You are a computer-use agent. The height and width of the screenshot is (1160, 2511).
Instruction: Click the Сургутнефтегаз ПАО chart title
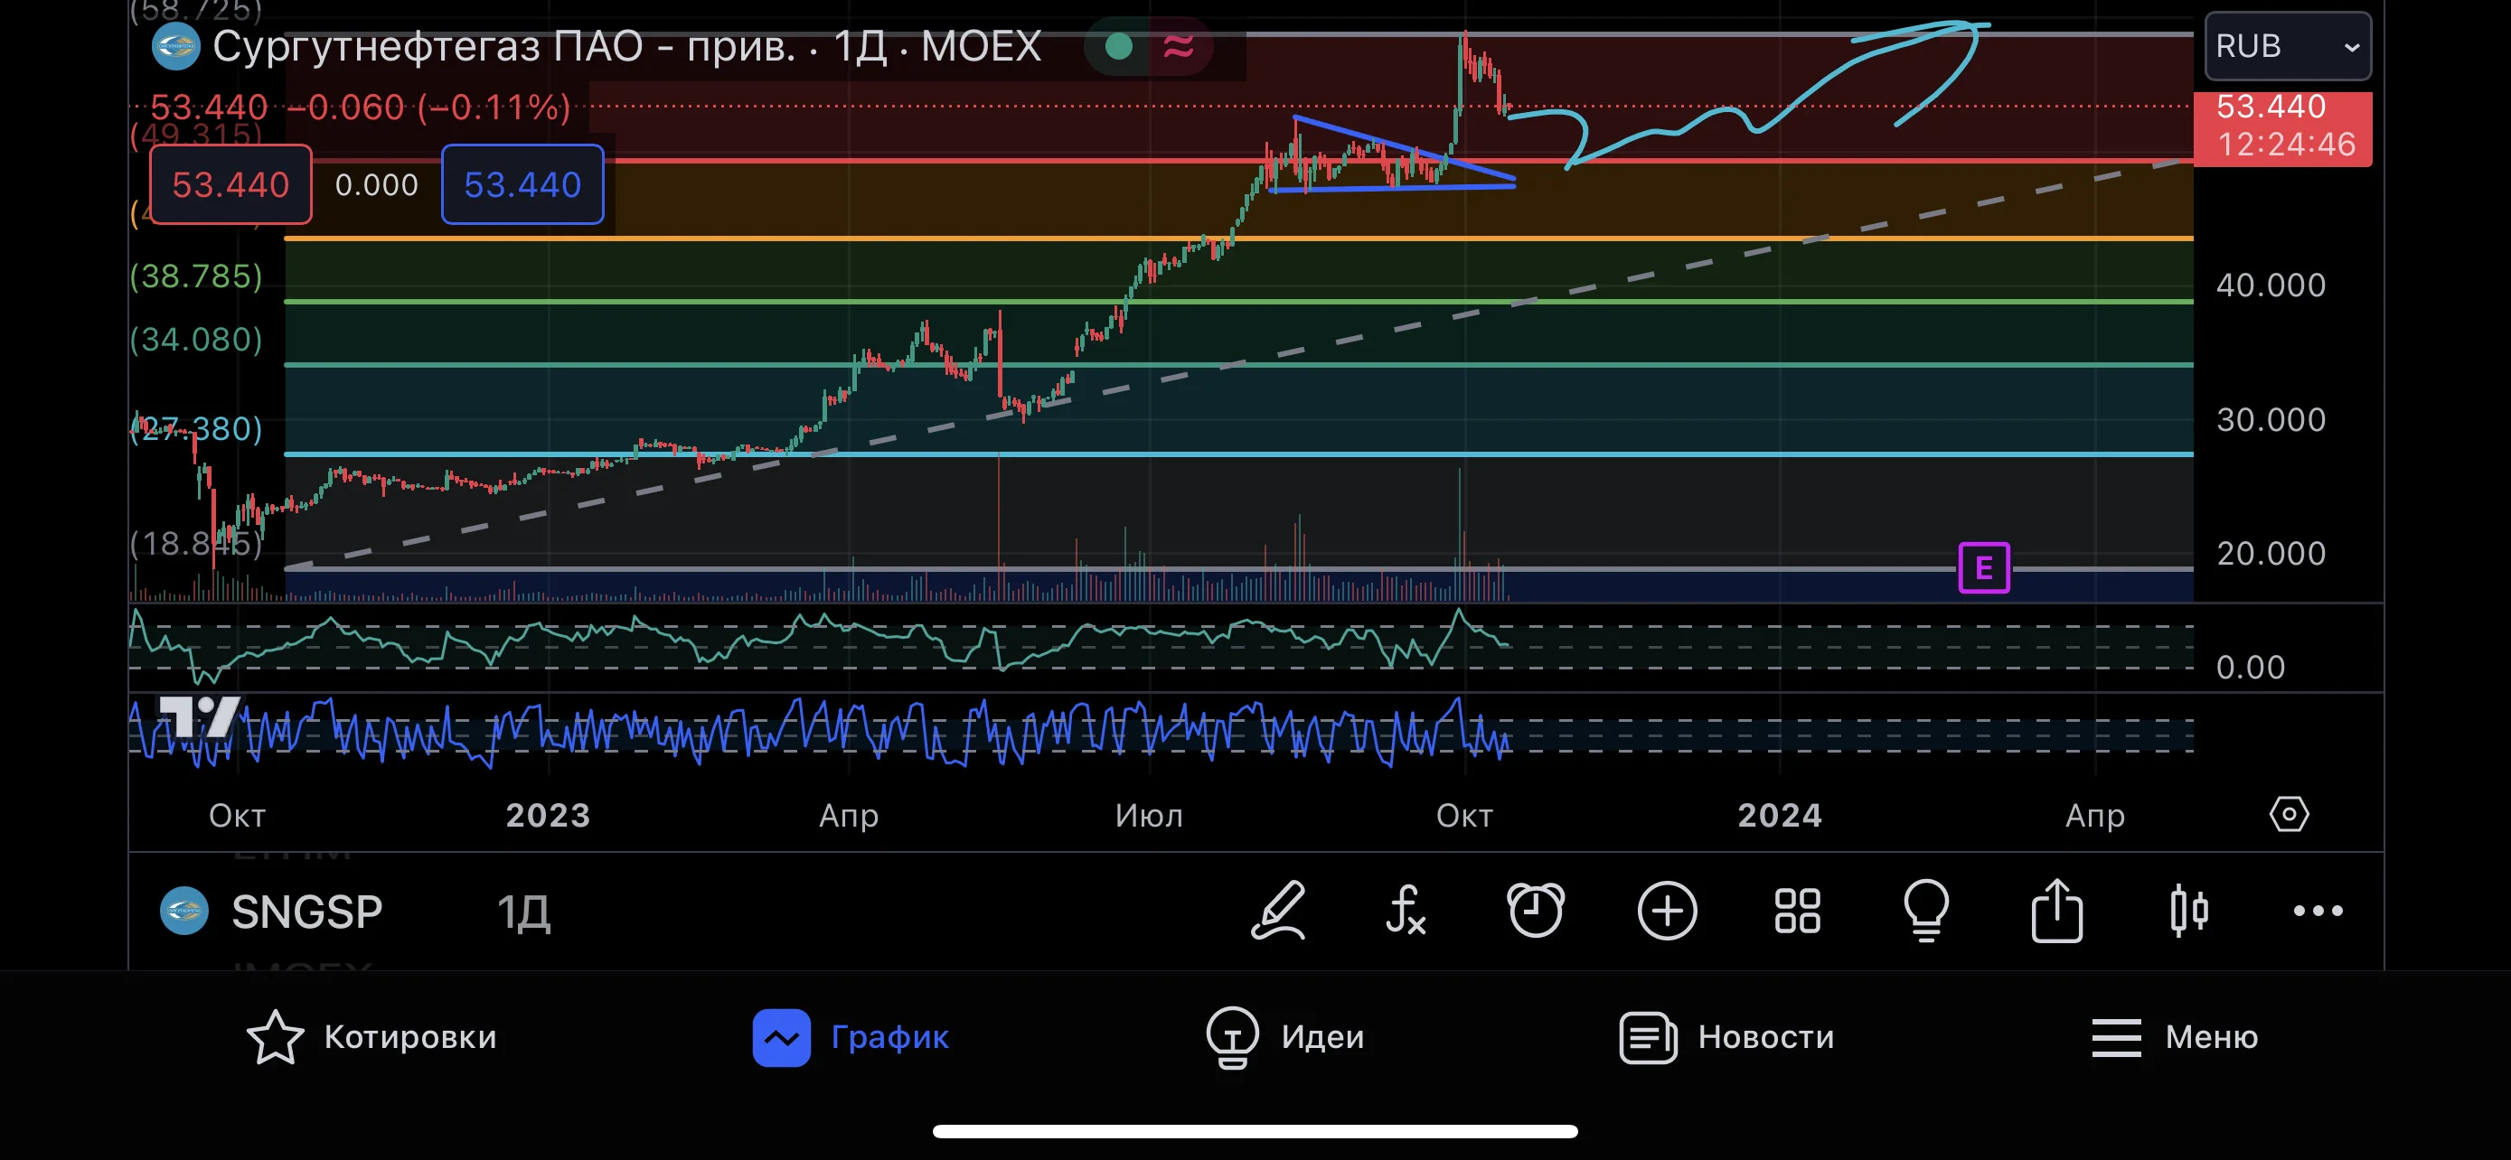[x=626, y=46]
